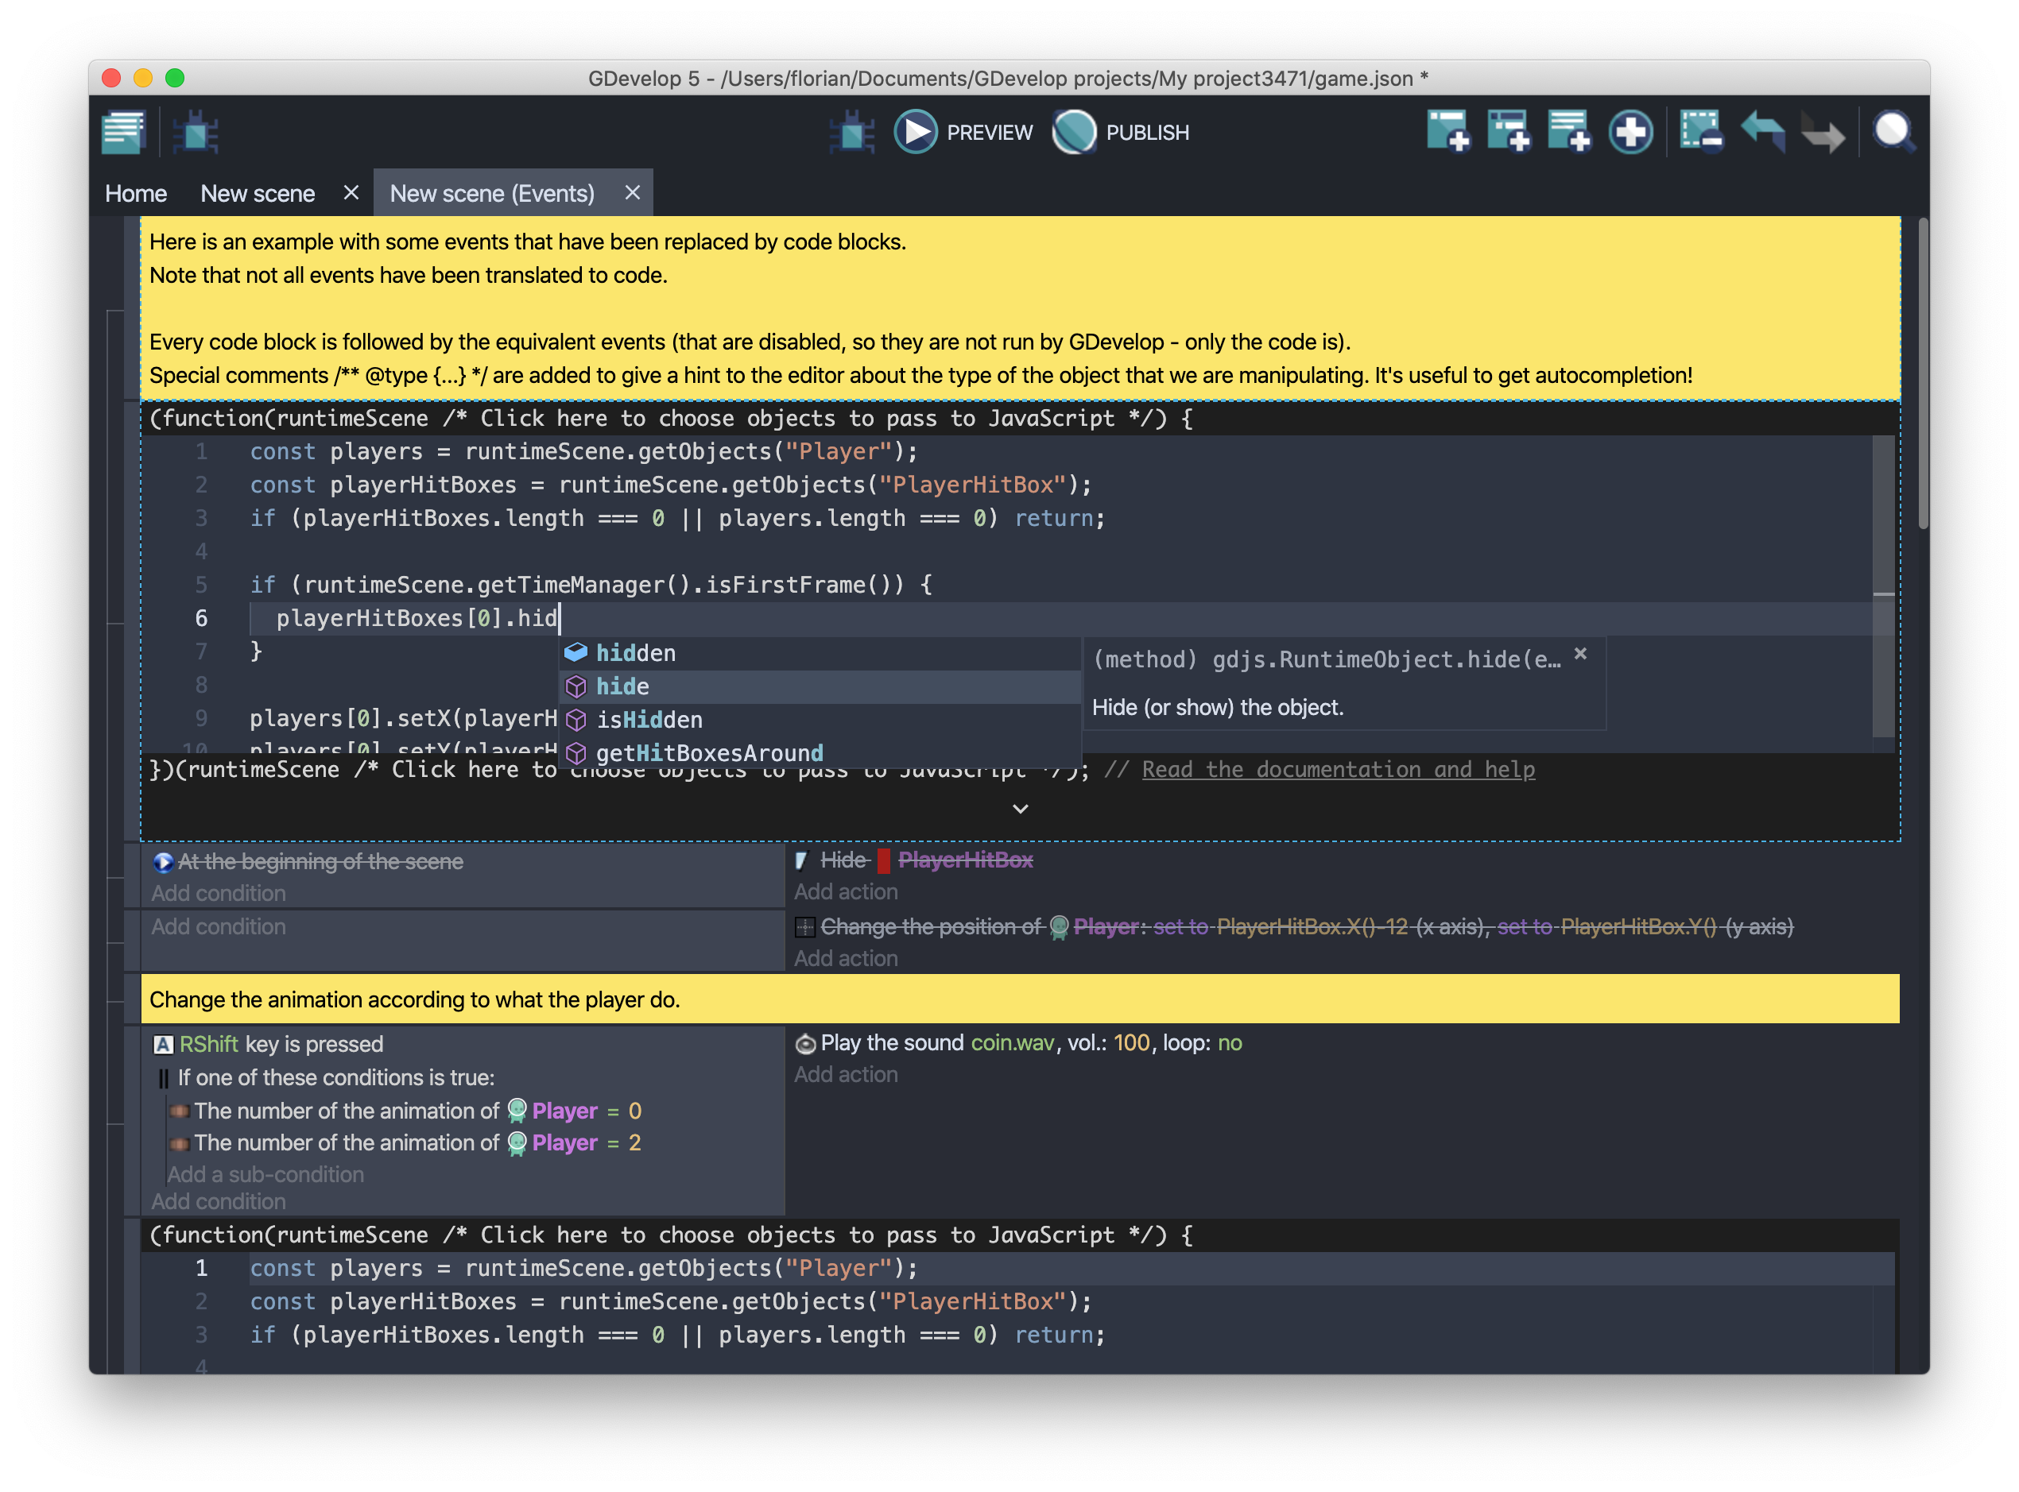Select the Play the sound coin.wav action
This screenshot has height=1492, width=2019.
click(1018, 1043)
